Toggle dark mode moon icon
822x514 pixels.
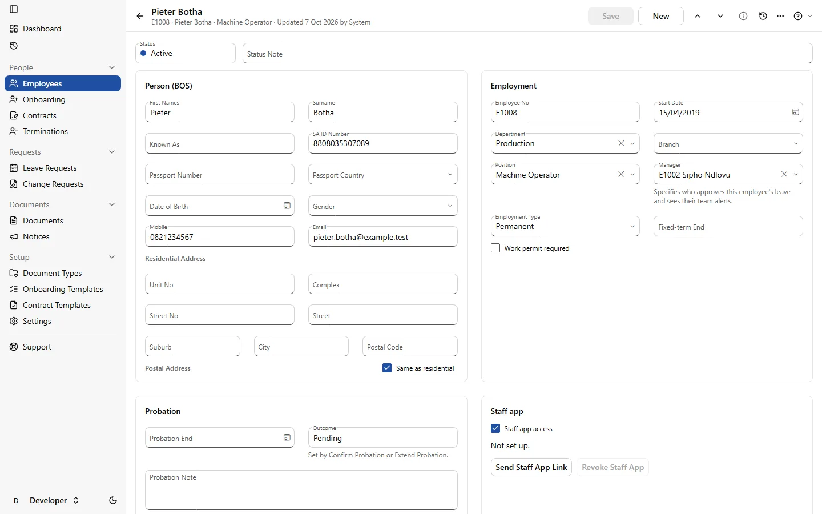(x=113, y=500)
